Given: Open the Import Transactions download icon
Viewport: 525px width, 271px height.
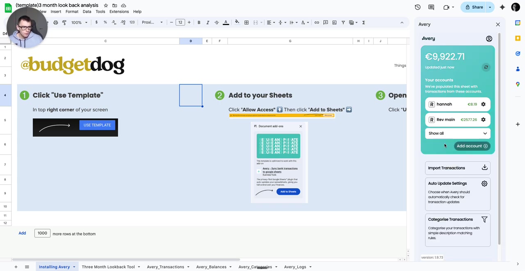Looking at the screenshot, I should pyautogui.click(x=484, y=167).
